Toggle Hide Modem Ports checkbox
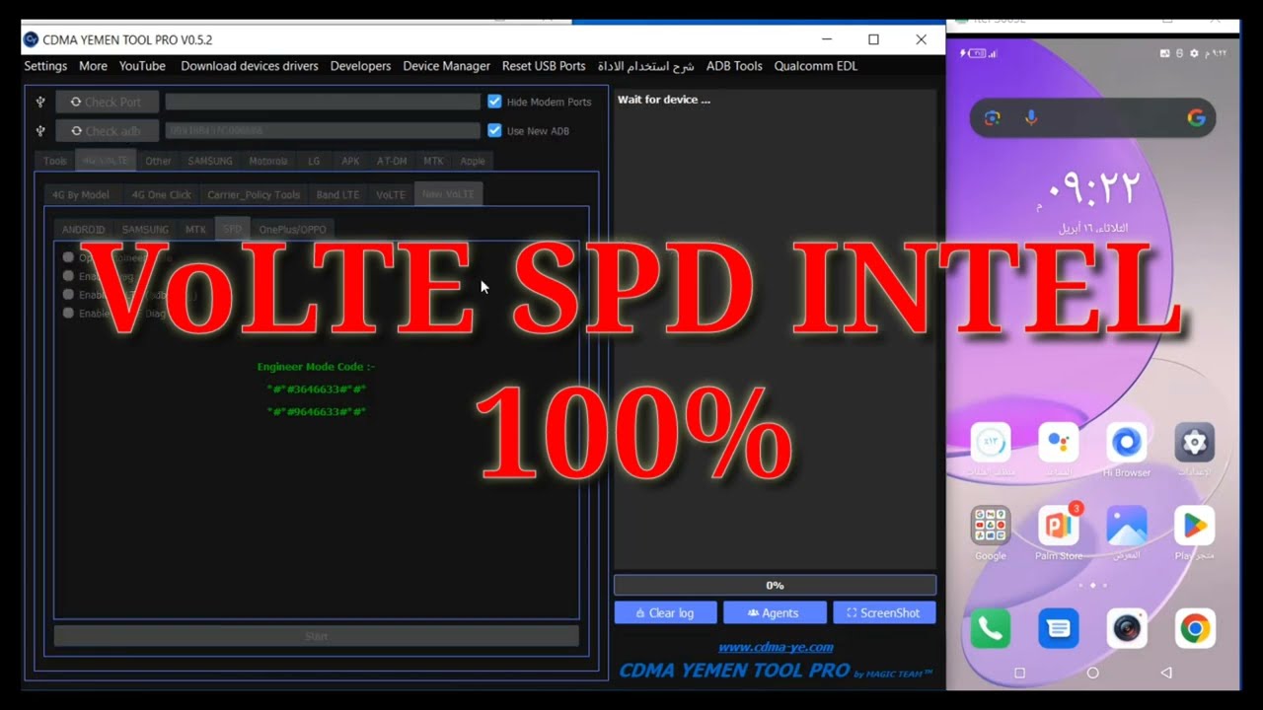Screen dimensions: 1263x710 [x=494, y=102]
